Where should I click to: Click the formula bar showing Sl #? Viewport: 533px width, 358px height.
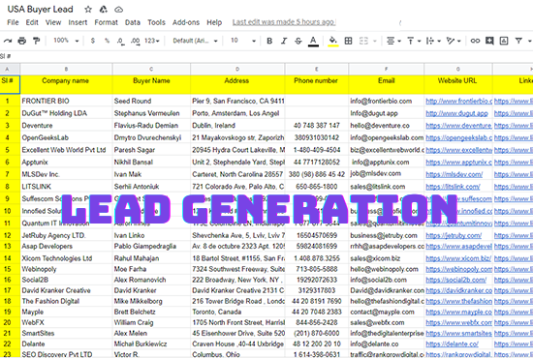point(266,56)
